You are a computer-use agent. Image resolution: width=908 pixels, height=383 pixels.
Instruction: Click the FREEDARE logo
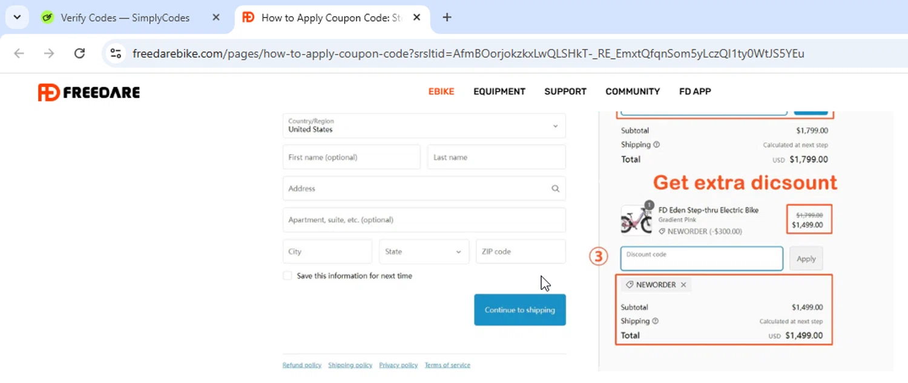point(89,92)
